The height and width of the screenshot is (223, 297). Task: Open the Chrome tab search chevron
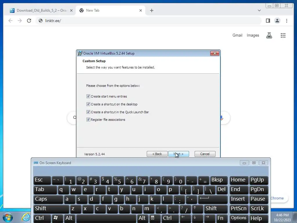tap(259, 10)
